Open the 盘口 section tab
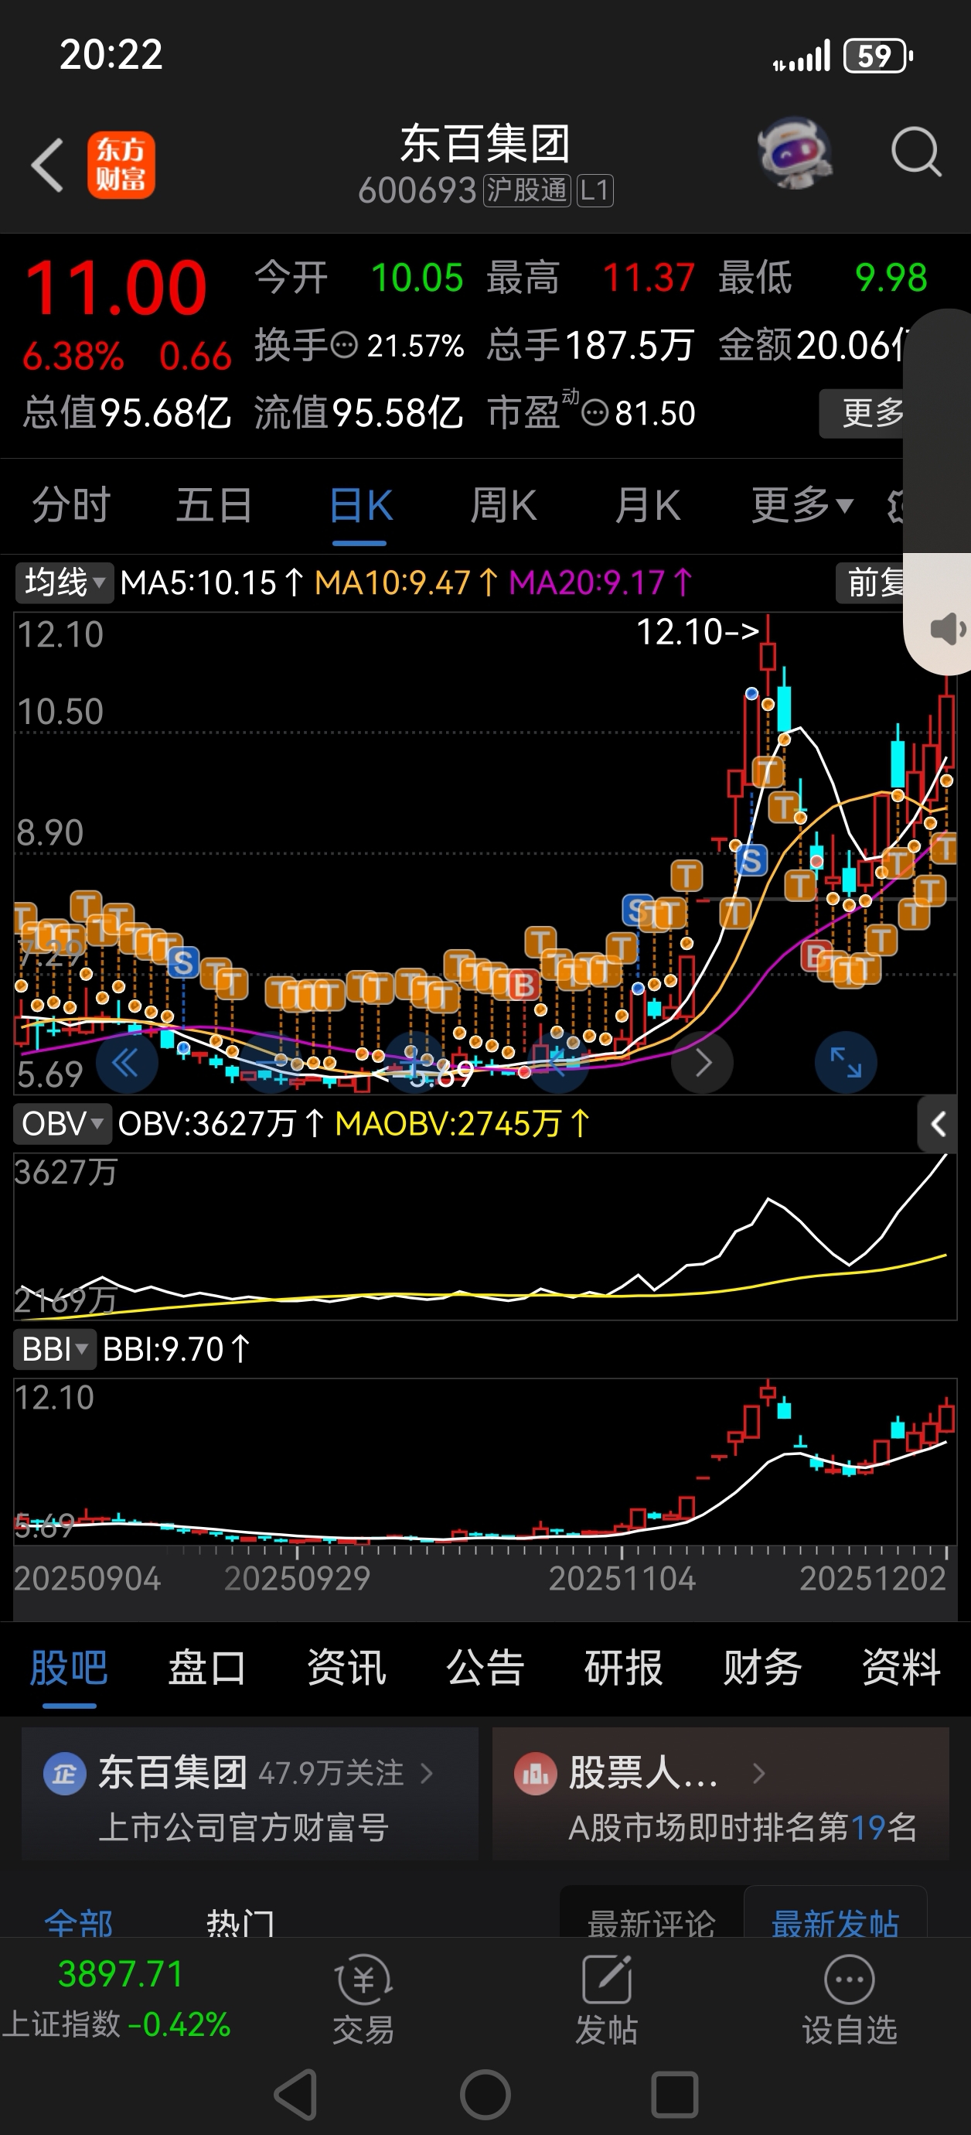The height and width of the screenshot is (2135, 971). pos(207,1668)
